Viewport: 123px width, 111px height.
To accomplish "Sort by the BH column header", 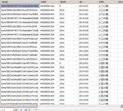I will coord(88,2).
